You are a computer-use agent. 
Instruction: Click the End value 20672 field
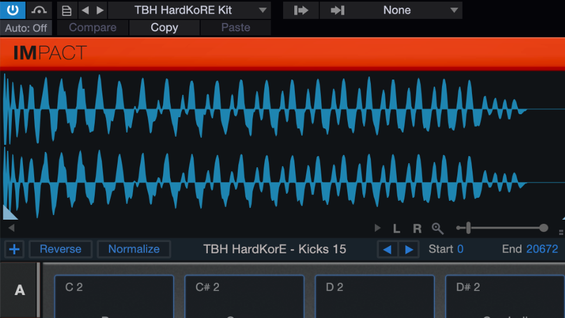coord(541,249)
